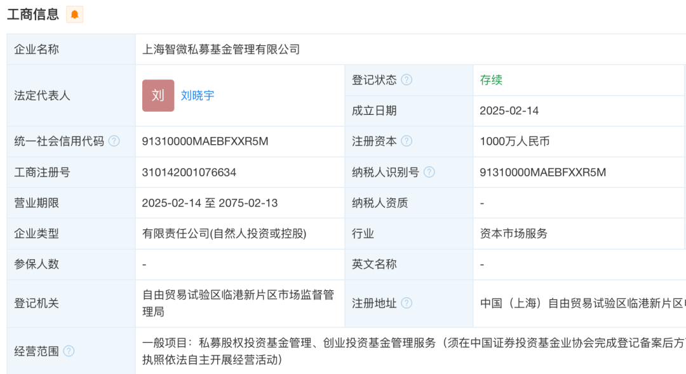Click the 注册地址 label text
Screen dimensions: 686x374
tap(374, 303)
